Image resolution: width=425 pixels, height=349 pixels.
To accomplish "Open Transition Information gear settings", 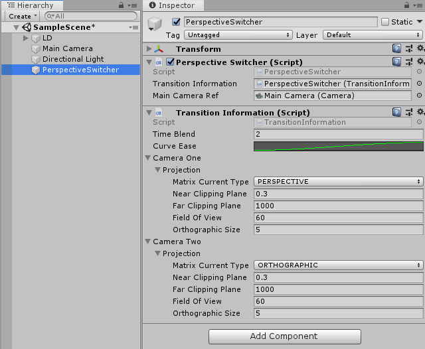I will coord(420,112).
